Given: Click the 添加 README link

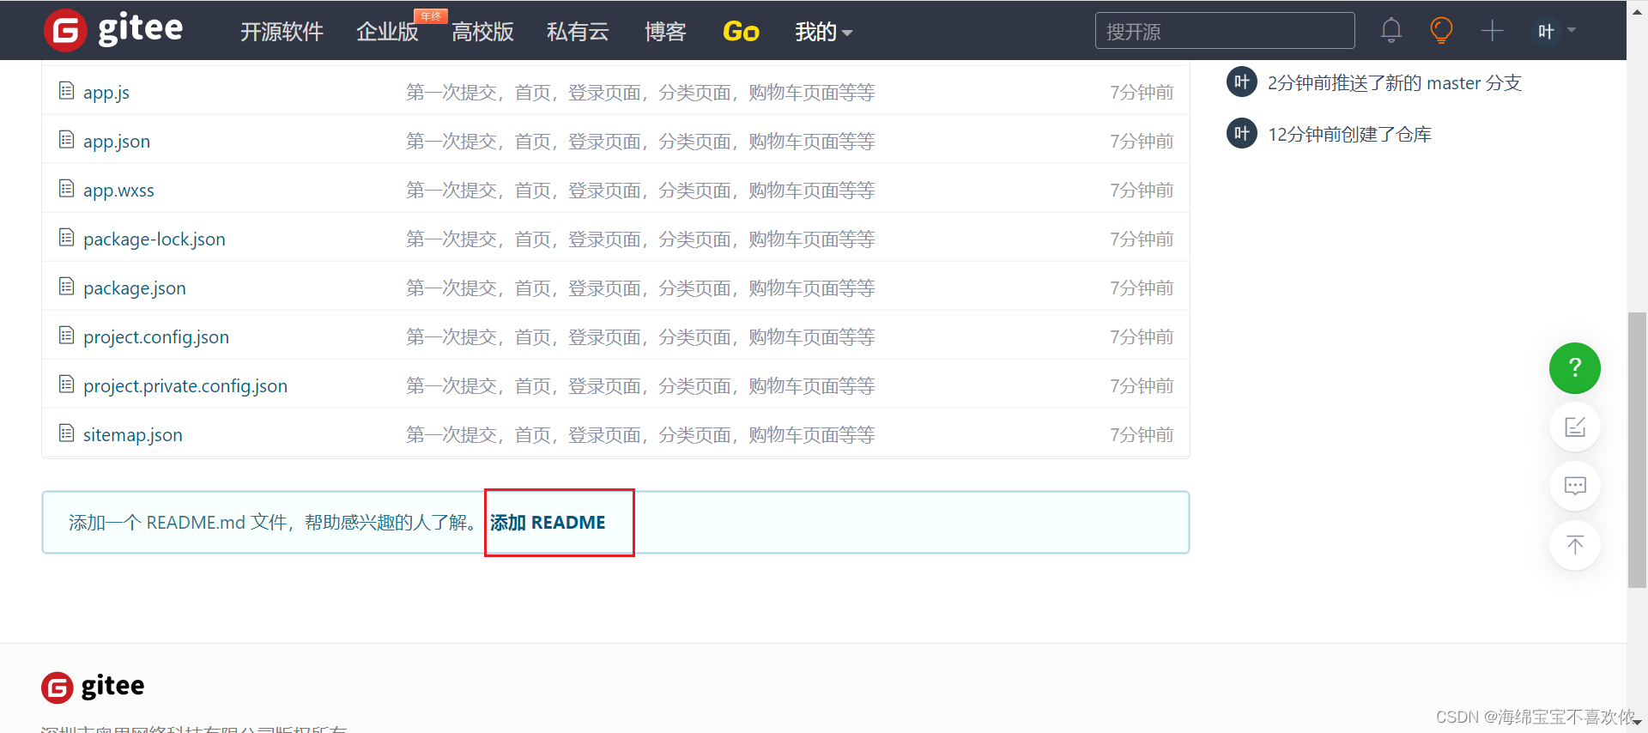Looking at the screenshot, I should click(548, 523).
